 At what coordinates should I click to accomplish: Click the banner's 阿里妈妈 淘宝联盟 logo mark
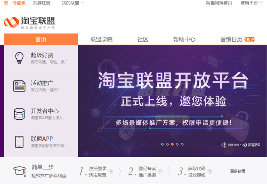(241, 145)
